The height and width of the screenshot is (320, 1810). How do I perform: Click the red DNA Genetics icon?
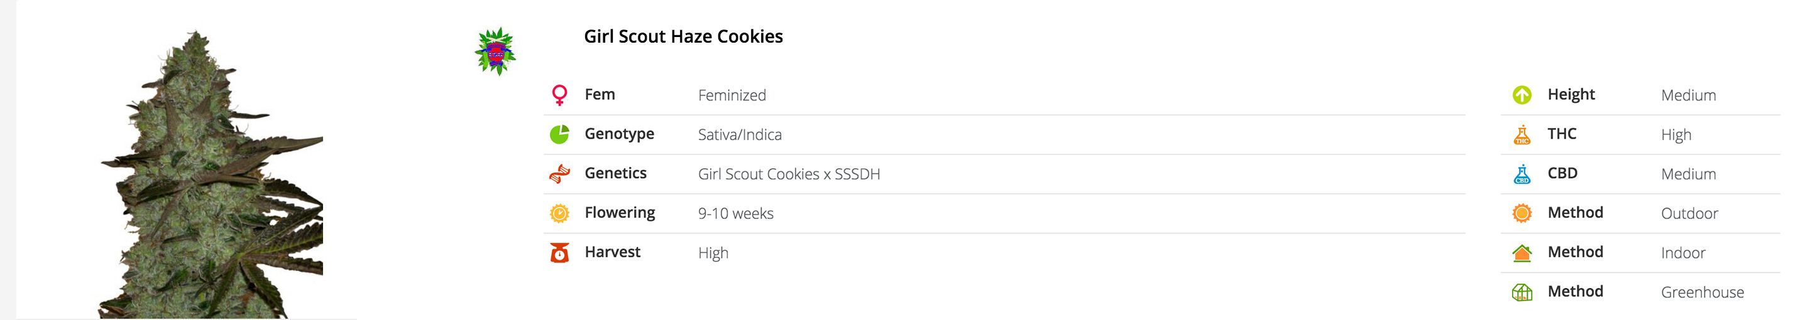click(x=559, y=173)
